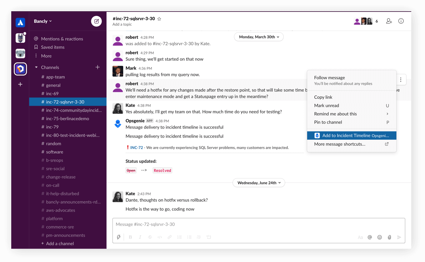Open the emoji picker

pyautogui.click(x=379, y=237)
